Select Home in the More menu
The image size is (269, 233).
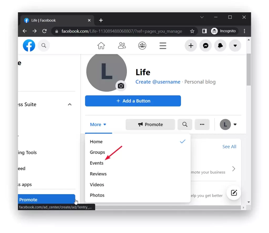(138, 142)
